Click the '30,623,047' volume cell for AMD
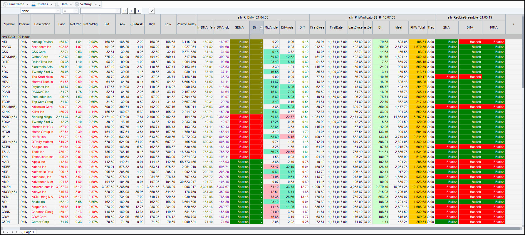525x235 pixels. pos(186,182)
